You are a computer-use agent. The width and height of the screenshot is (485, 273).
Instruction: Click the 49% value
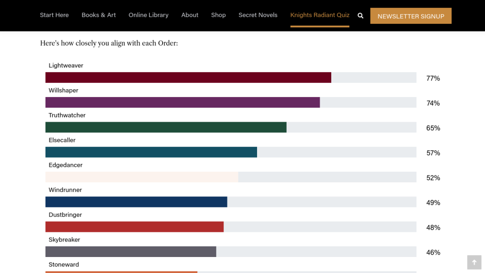coord(433,203)
